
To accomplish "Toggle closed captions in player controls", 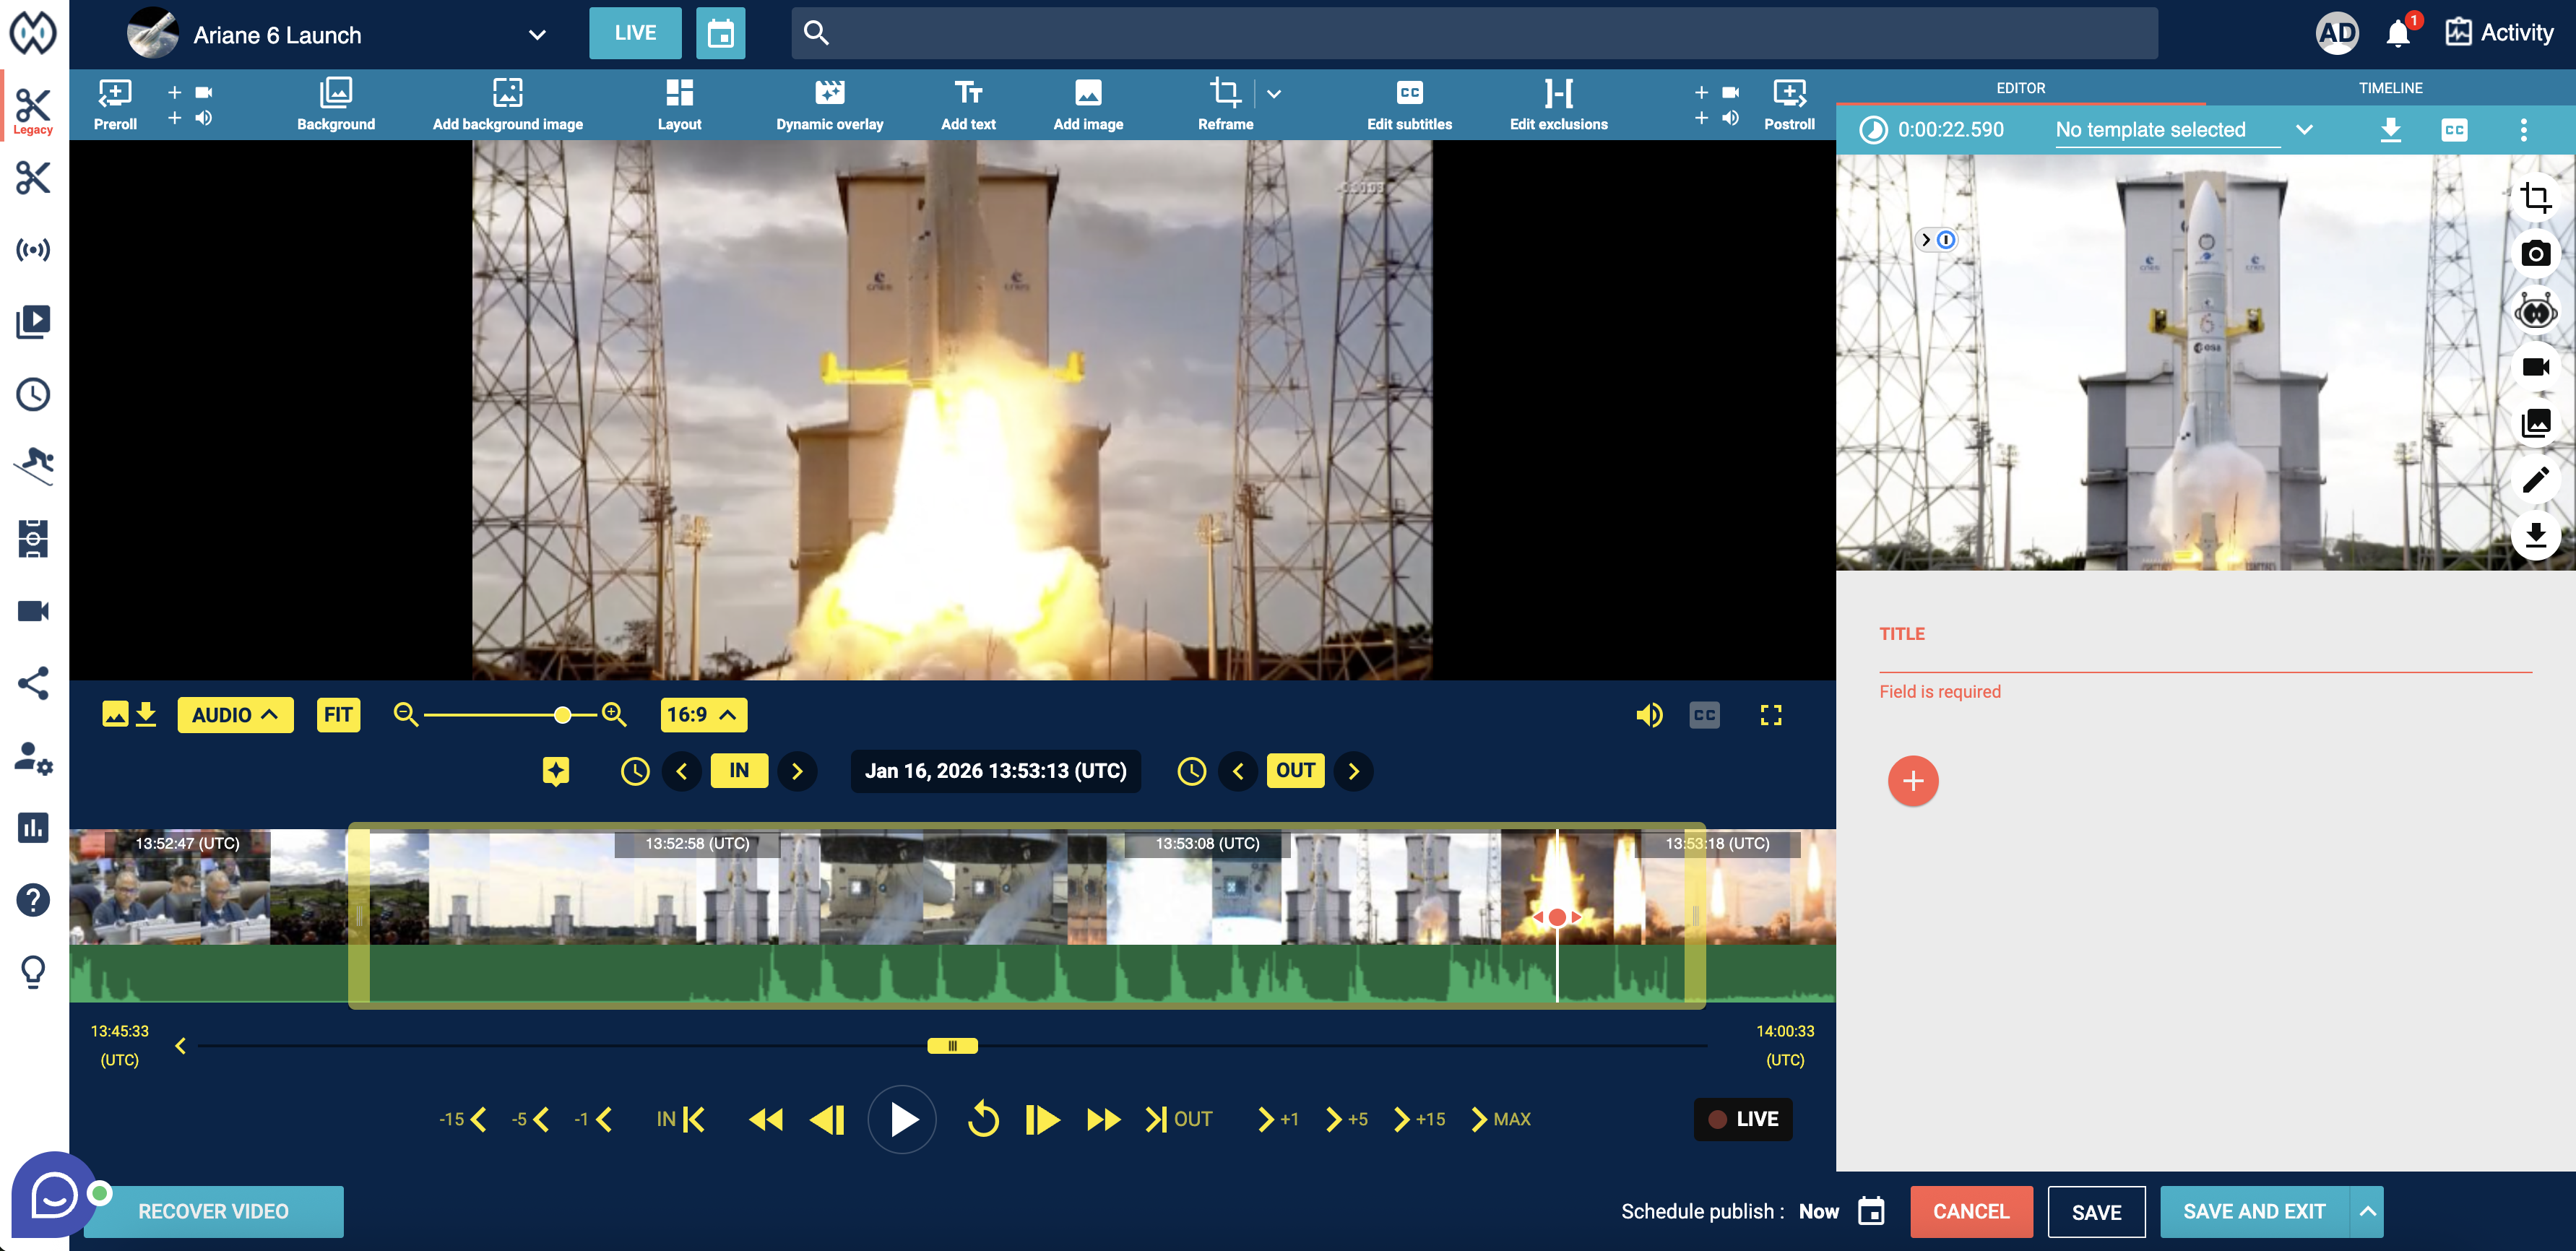I will tap(1704, 715).
